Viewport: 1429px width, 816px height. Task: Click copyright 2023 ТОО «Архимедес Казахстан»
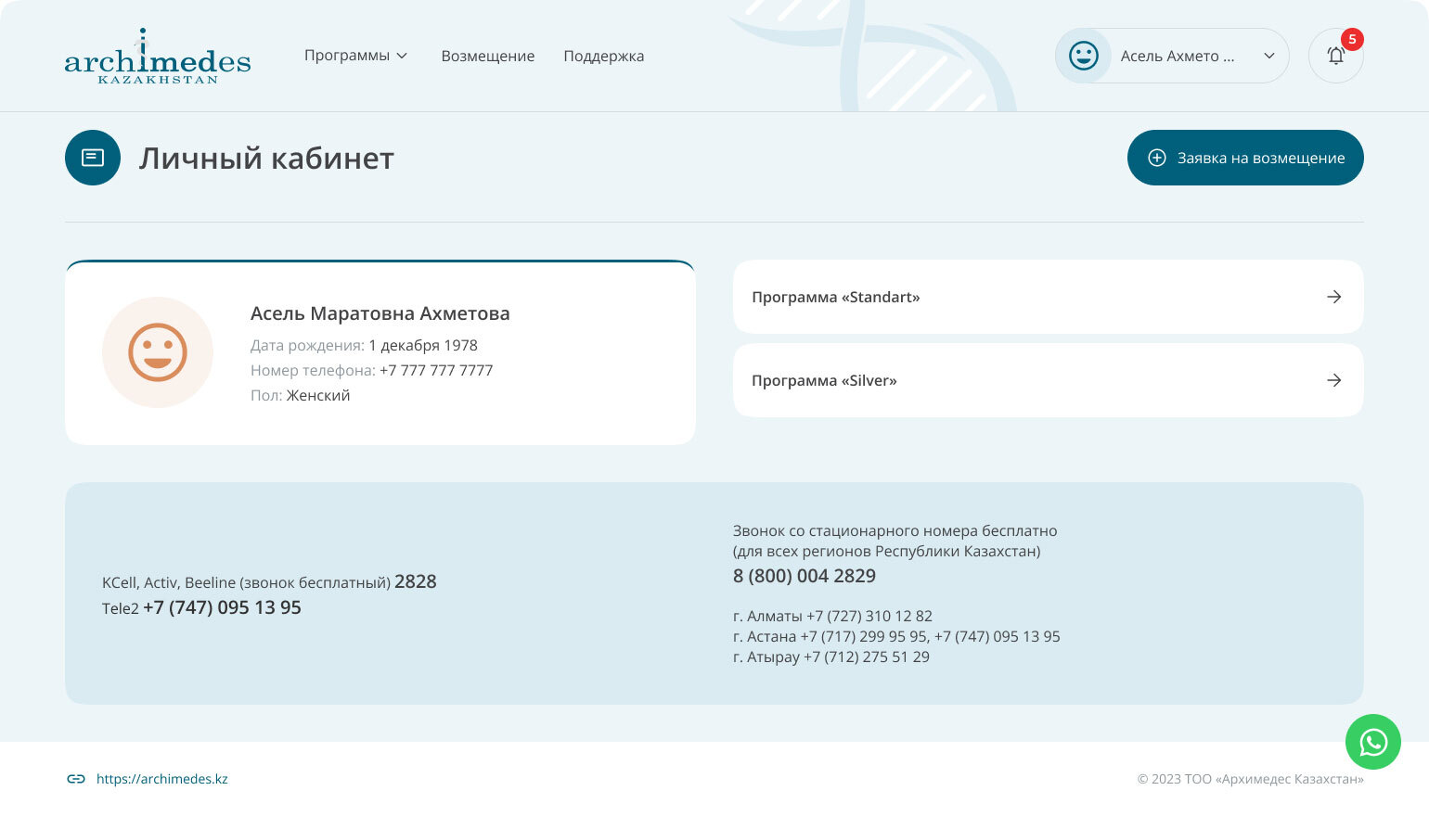coord(1251,779)
